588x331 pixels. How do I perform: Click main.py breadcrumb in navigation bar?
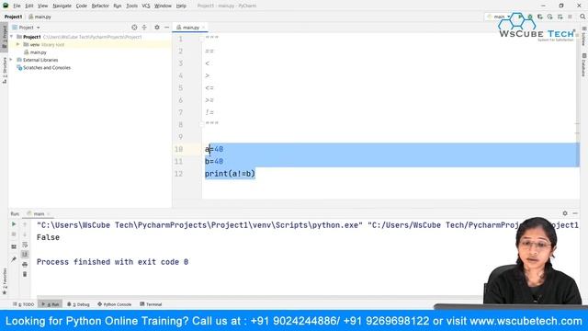[x=40, y=17]
